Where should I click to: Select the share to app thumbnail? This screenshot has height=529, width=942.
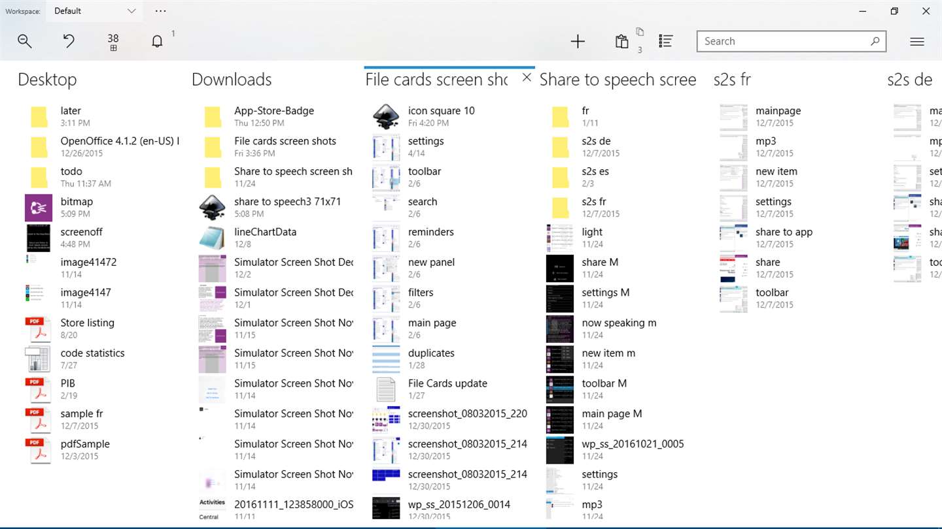click(733, 238)
